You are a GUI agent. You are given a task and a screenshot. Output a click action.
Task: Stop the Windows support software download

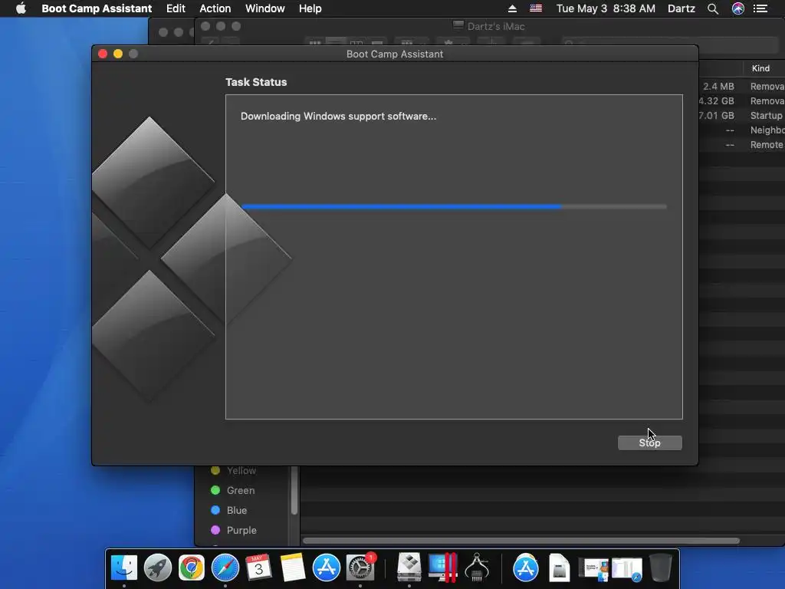coord(649,443)
